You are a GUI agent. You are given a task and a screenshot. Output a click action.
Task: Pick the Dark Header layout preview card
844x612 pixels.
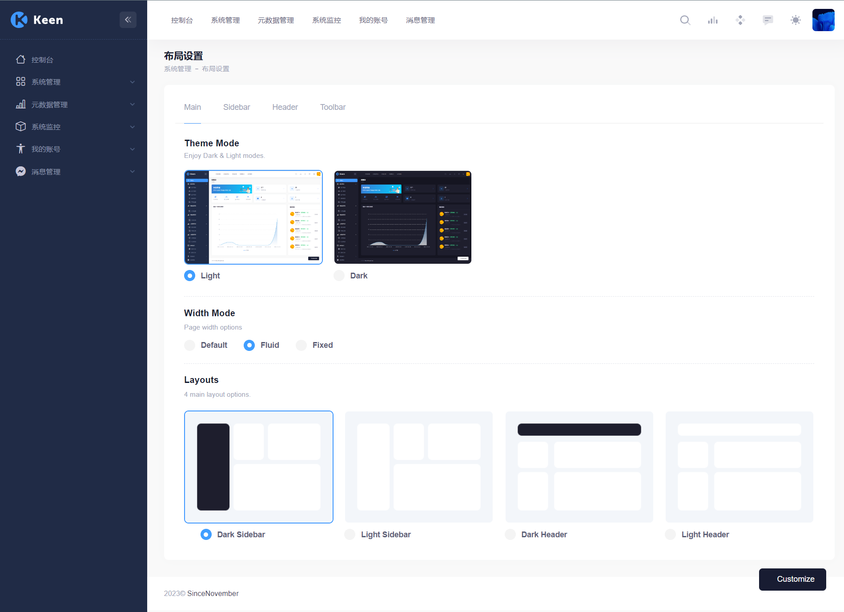coord(579,467)
